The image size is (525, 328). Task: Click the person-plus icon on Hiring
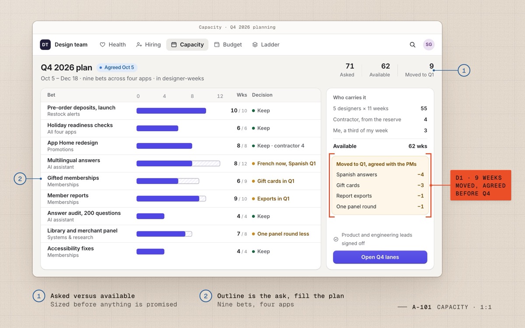coord(139,45)
